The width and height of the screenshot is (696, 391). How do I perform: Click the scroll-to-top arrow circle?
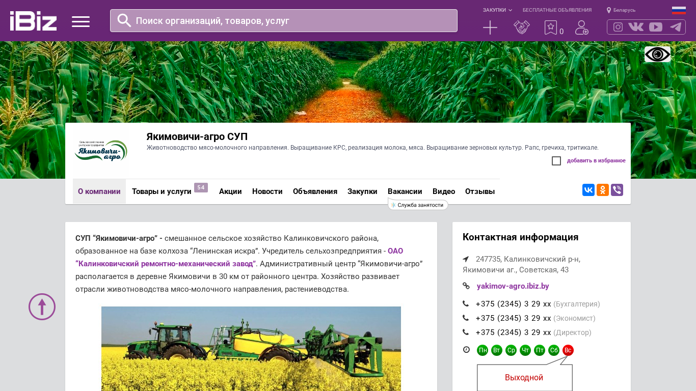tap(42, 306)
